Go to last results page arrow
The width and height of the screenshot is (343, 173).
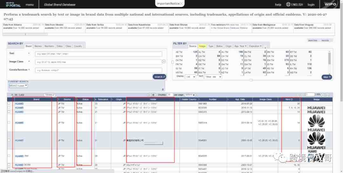(x=327, y=95)
